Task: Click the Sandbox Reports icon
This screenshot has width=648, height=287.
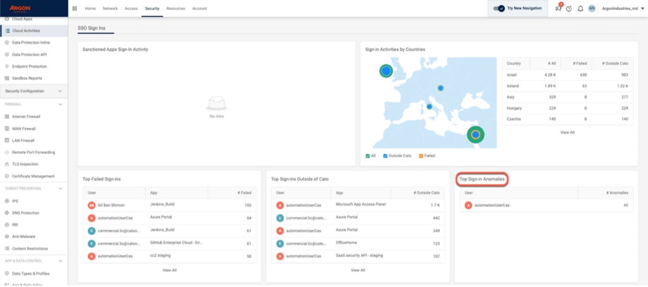Action: pos(8,78)
